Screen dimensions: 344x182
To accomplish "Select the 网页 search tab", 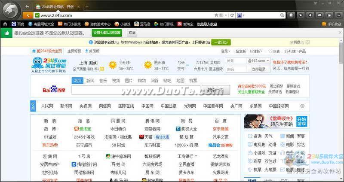I will [77, 81].
